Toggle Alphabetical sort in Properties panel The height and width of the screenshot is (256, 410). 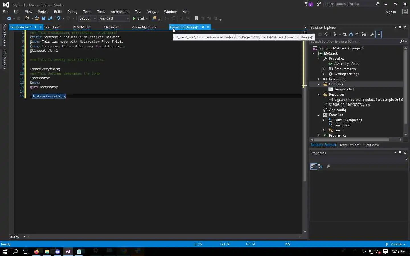click(320, 166)
